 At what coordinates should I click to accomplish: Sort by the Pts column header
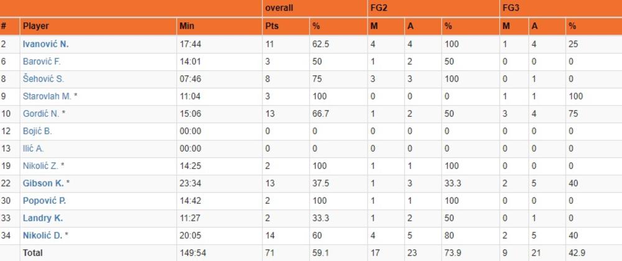tap(272, 27)
